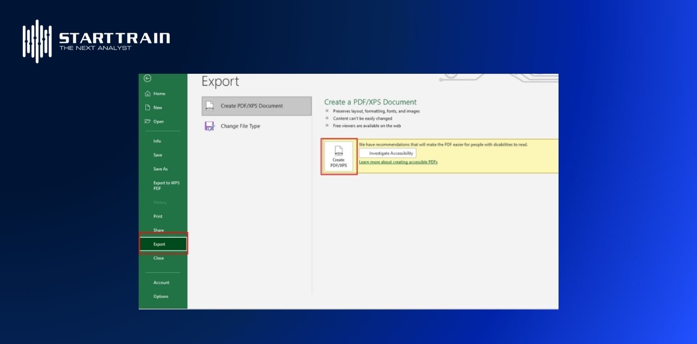Click the Open folder icon
This screenshot has height=344, width=697.
147,122
